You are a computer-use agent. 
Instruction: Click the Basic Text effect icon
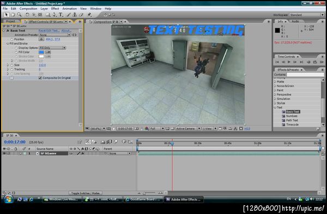pyautogui.click(x=283, y=112)
